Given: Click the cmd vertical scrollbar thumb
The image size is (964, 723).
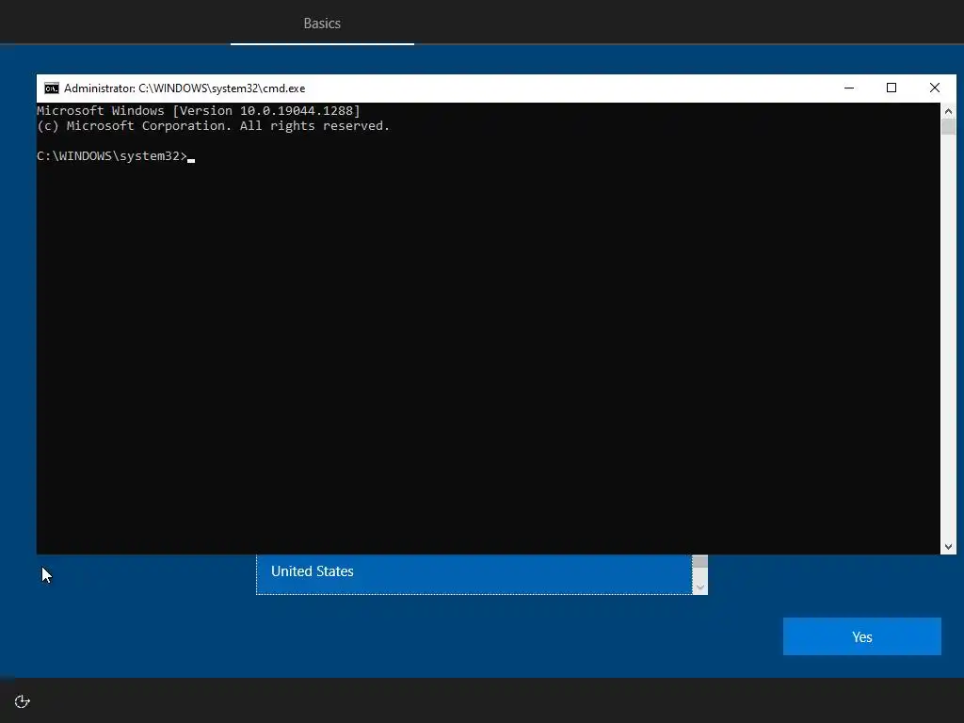Looking at the screenshot, I should (948, 127).
